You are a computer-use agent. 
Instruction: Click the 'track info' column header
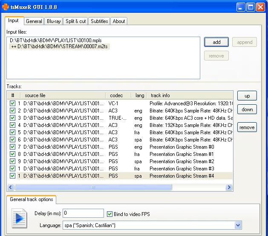tap(190, 95)
